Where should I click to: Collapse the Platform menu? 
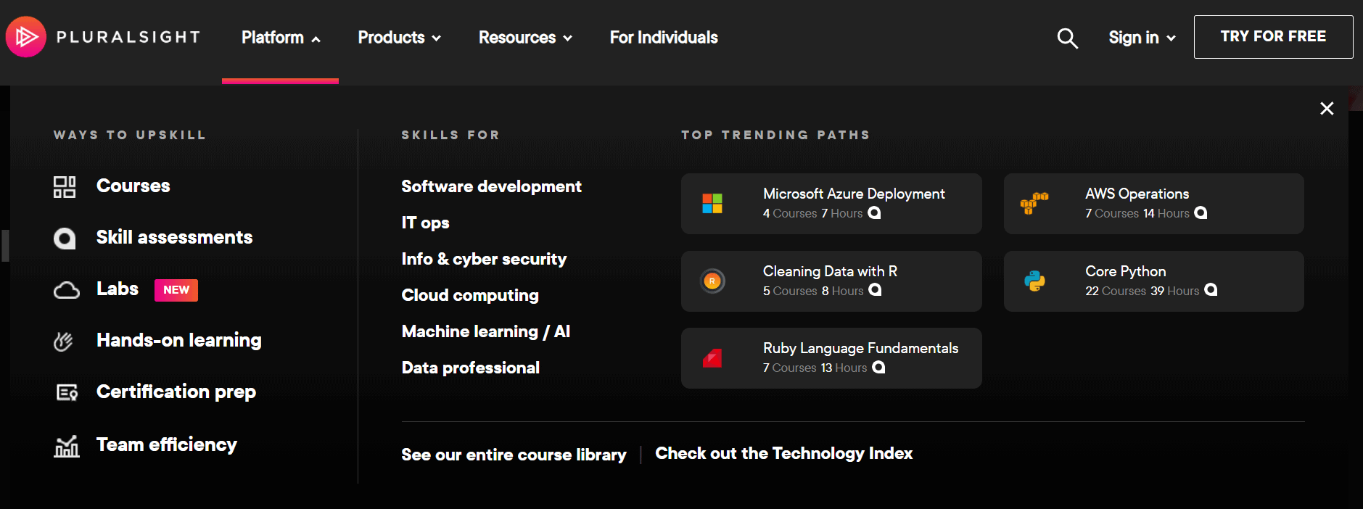click(x=281, y=38)
